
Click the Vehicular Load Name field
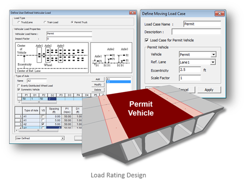(69, 34)
